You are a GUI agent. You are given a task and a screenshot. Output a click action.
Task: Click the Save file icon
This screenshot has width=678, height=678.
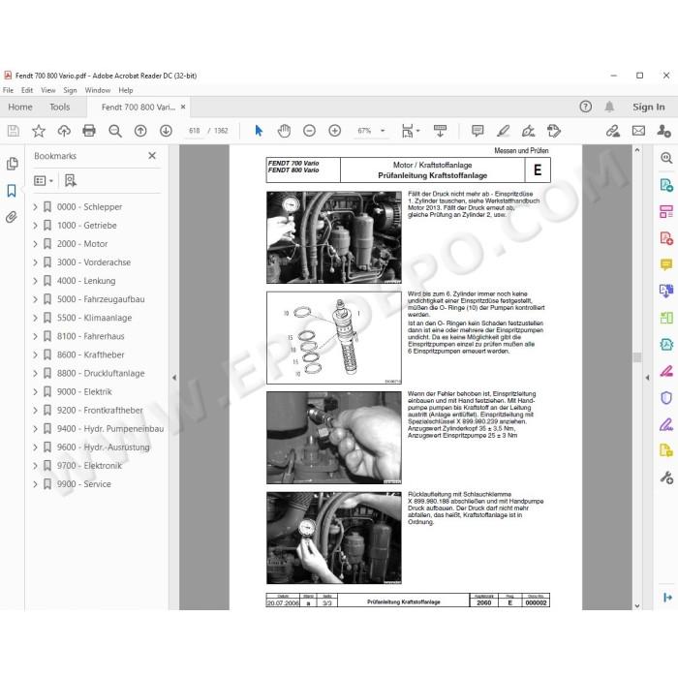click(x=13, y=131)
